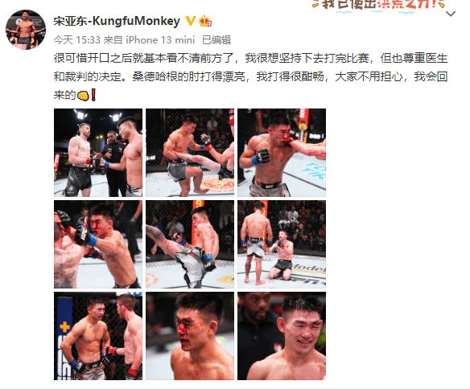470x389 pixels.
Task: Click the iPhone 13 mini source link
Action: [160, 40]
